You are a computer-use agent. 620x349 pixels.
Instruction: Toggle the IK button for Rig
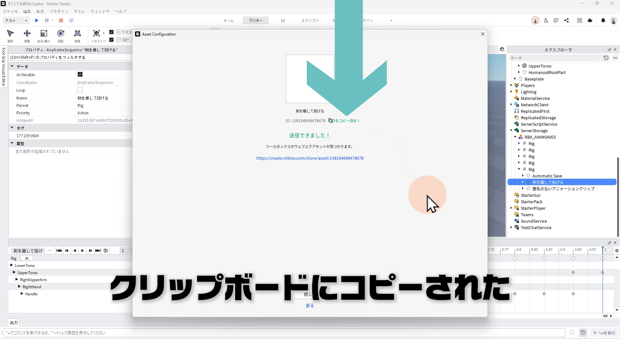[x=27, y=258]
